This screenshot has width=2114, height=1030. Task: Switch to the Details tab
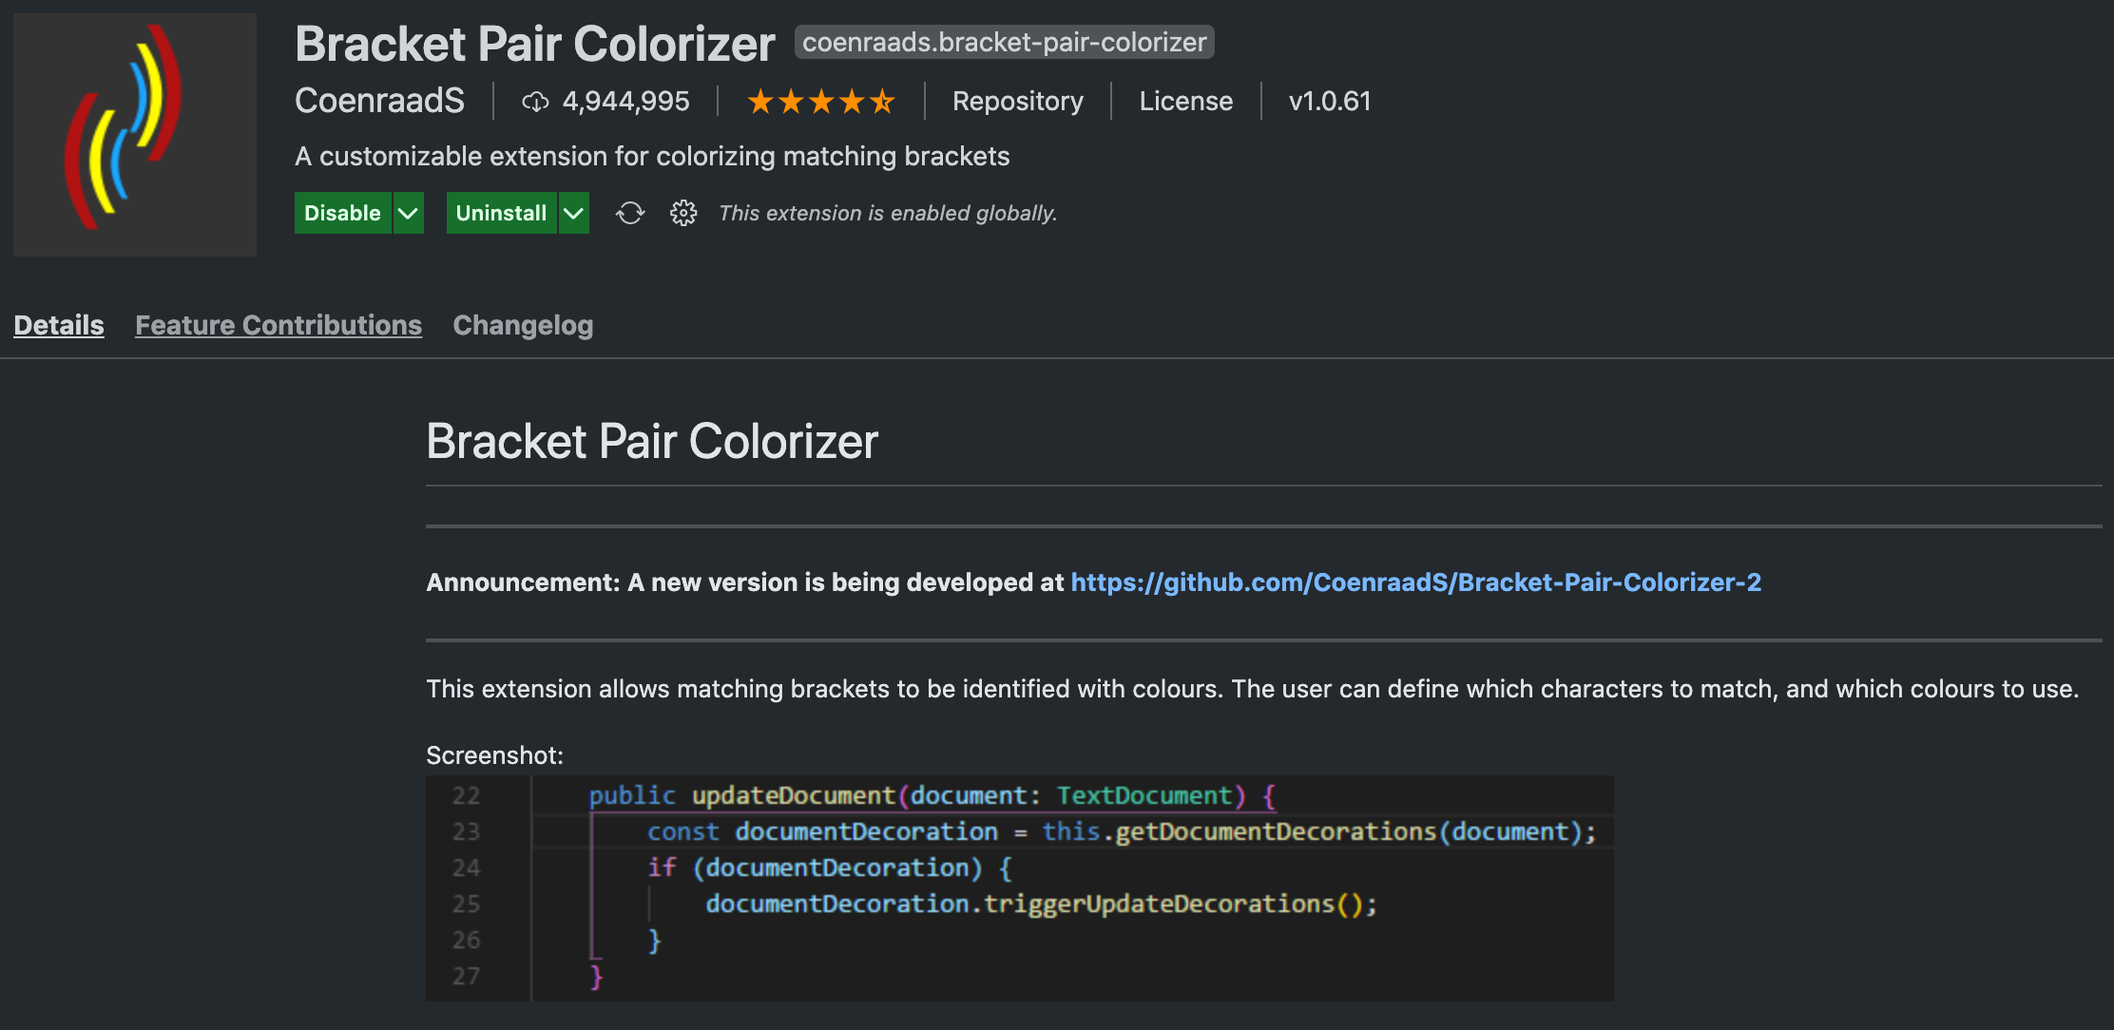coord(59,325)
